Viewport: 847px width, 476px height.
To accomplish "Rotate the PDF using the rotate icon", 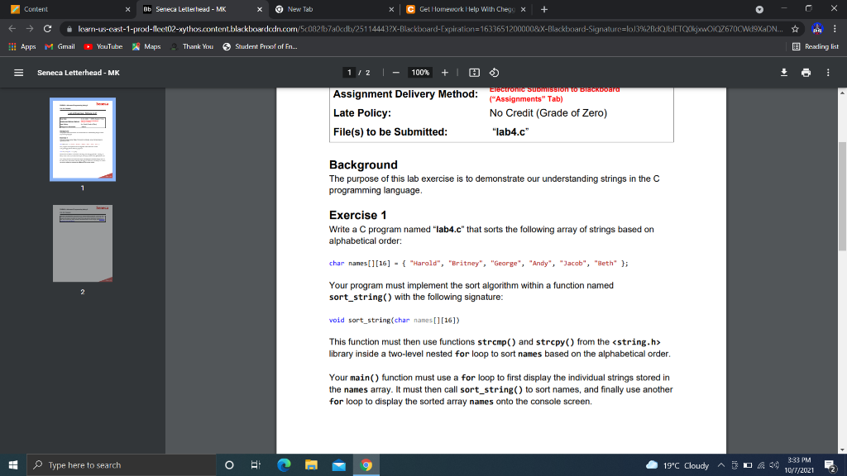I will pyautogui.click(x=495, y=72).
